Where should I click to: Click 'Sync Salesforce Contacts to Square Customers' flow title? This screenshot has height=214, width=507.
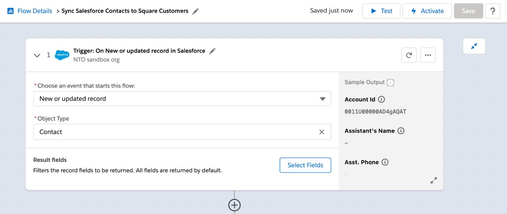click(125, 11)
